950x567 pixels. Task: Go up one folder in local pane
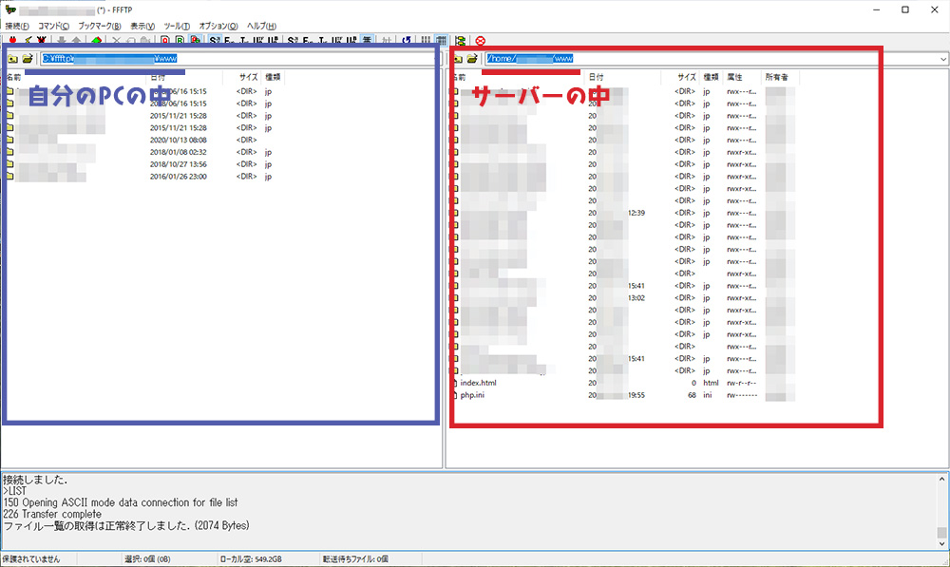(x=12, y=59)
